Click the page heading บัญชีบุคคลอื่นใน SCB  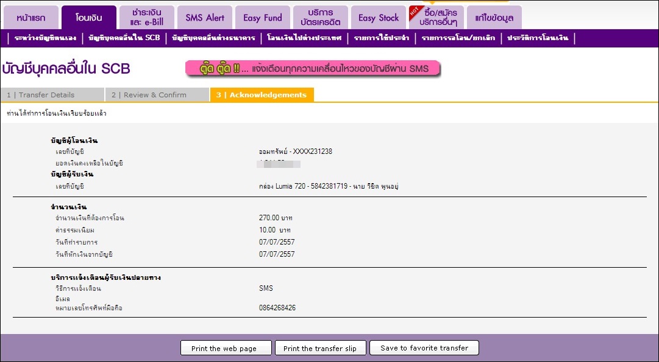pyautogui.click(x=66, y=68)
